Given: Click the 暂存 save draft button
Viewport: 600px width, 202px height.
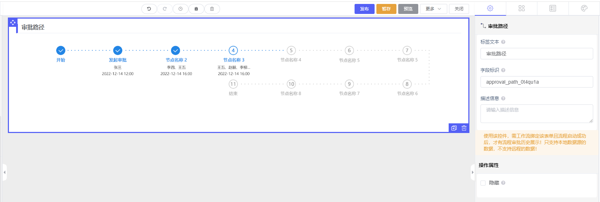Looking at the screenshot, I should click(386, 9).
